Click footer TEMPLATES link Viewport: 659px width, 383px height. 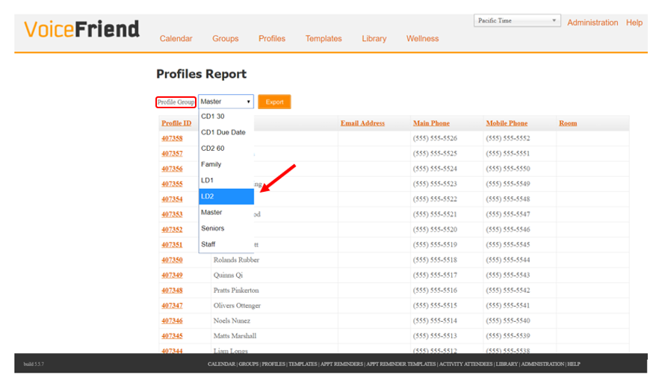coord(303,364)
